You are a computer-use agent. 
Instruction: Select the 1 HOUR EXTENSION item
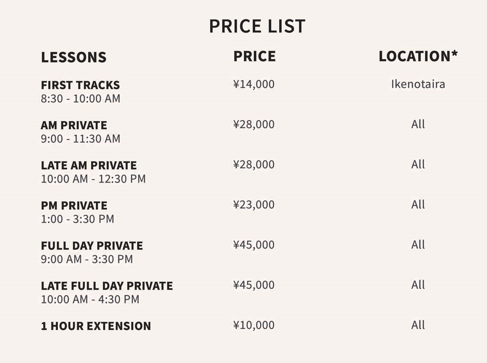pyautogui.click(x=96, y=326)
